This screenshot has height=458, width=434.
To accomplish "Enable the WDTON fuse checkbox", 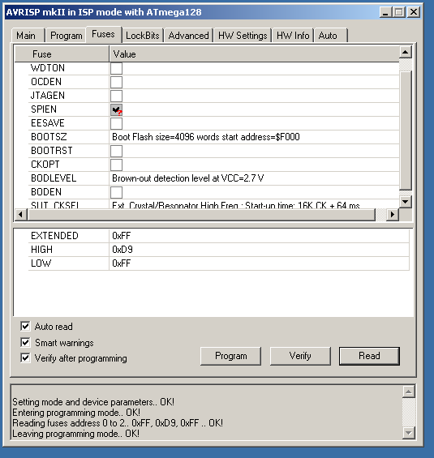I will point(116,69).
